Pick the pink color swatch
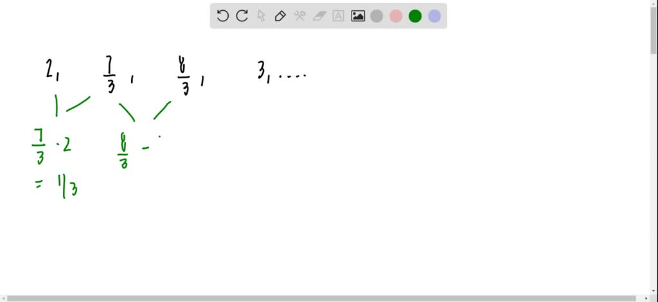The image size is (658, 302). [396, 16]
